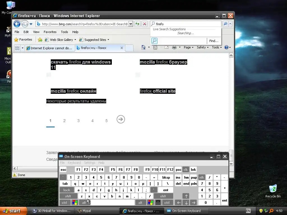Click the Find… button in search dropdown
The width and height of the screenshot is (287, 215).
click(x=214, y=41)
